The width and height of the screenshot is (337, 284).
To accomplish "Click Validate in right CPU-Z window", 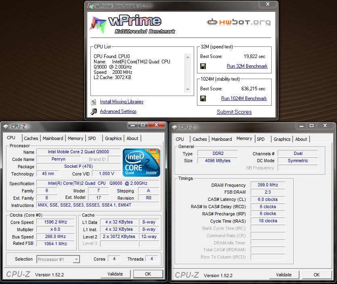I will point(284,275).
